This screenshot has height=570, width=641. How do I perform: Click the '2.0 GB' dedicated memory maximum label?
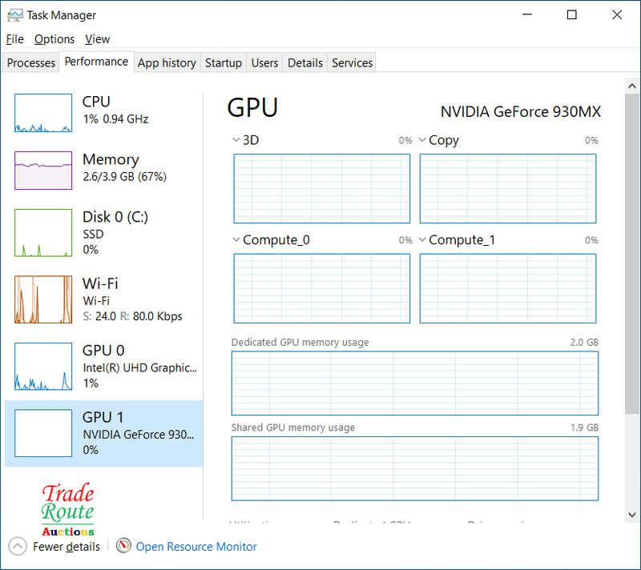pyautogui.click(x=584, y=342)
